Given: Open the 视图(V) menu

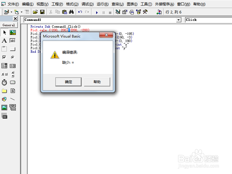Looking at the screenshot, I should 42,4.
